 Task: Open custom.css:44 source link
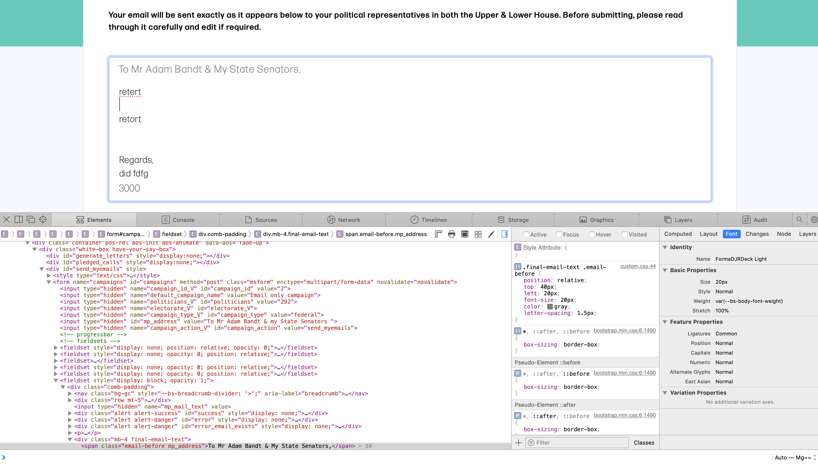(x=638, y=266)
